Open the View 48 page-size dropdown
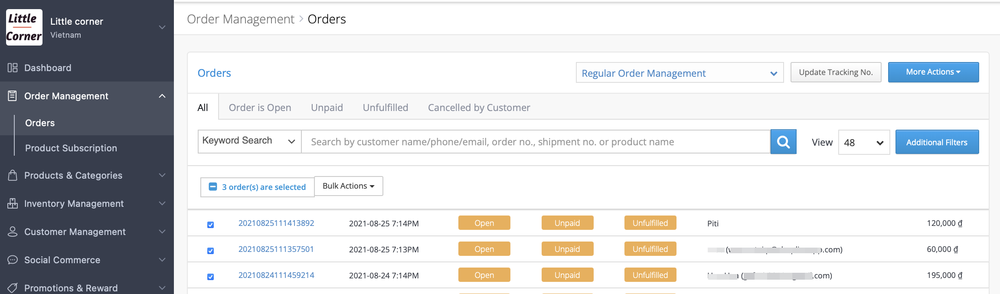Viewport: 1000px width, 294px height. coord(864,142)
